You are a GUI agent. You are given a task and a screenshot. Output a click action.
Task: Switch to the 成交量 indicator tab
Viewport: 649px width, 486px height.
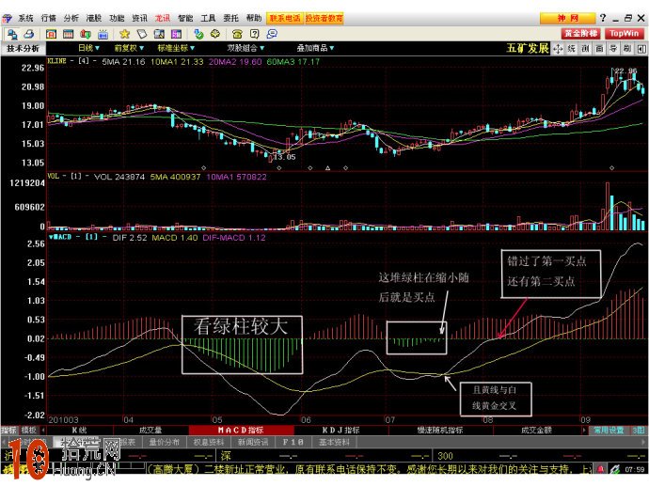[x=150, y=431]
